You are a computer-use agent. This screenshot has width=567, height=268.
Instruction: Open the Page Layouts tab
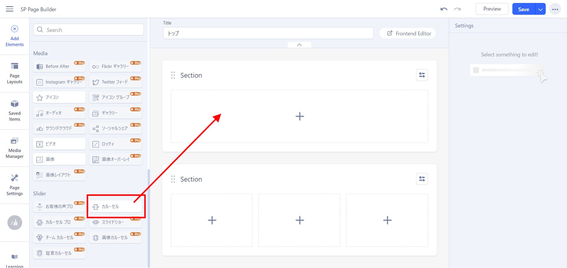click(14, 73)
